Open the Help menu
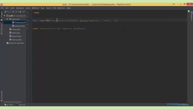Screen dimensions: 193x109 tap(69, 8)
